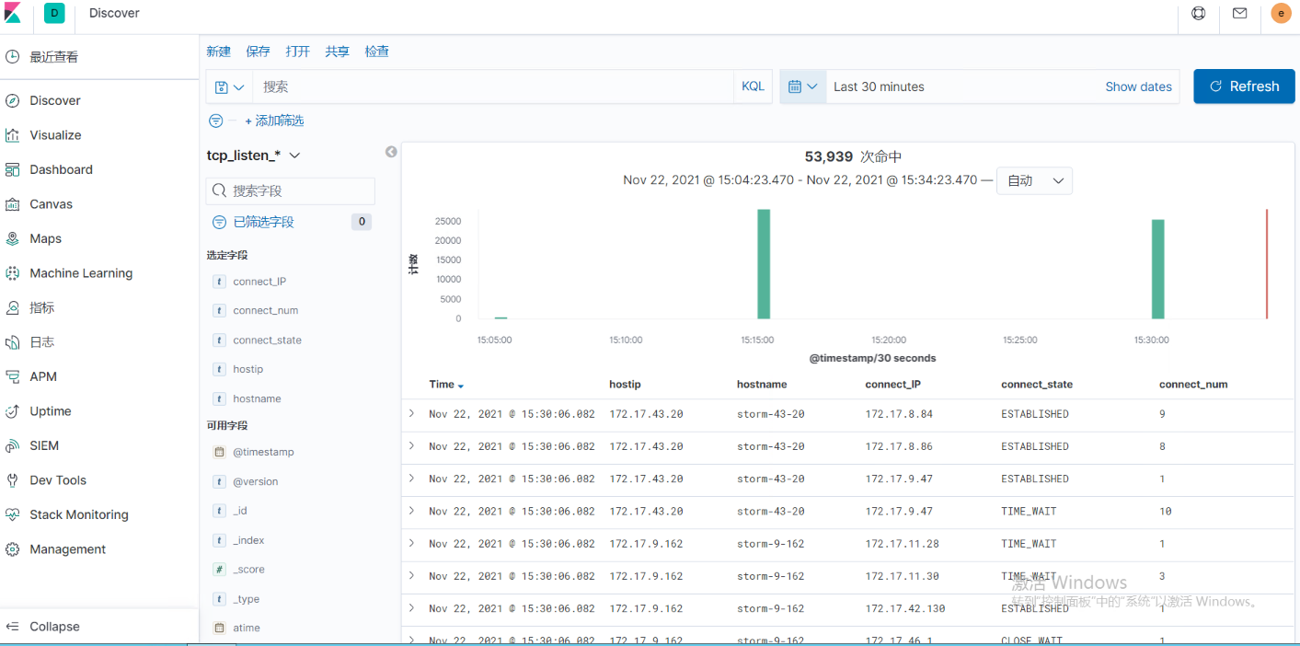
Task: Select hostip field in sidebar
Action: coord(248,369)
